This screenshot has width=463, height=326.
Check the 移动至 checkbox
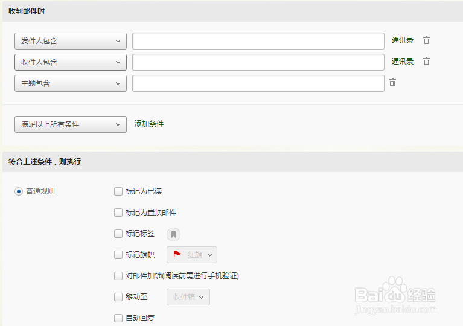tap(118, 297)
